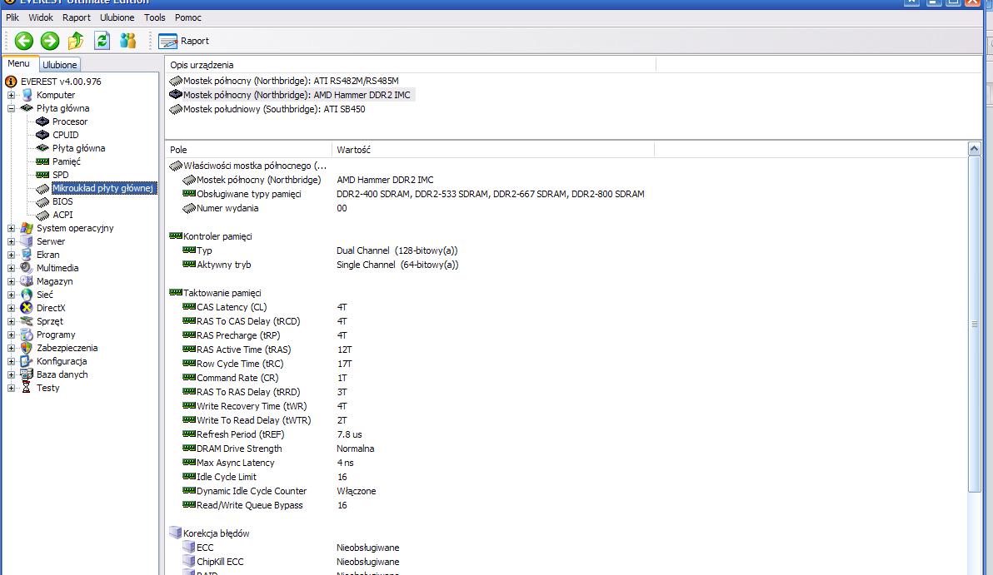Expand the Magazyn tree node

click(x=11, y=281)
